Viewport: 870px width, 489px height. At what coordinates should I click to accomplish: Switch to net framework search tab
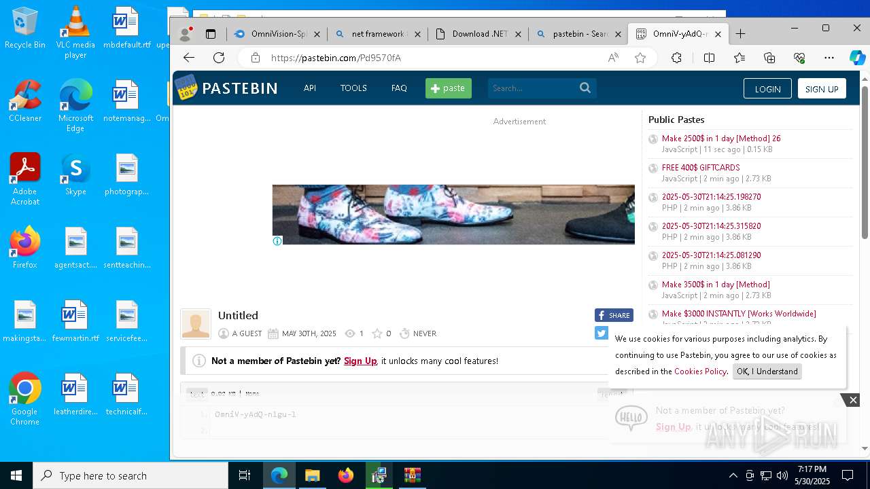coord(377,33)
